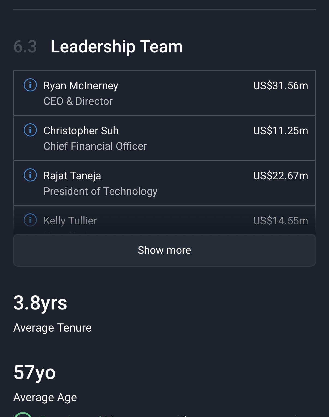
Task: Tap the US$14.55m compensation value
Action: tap(280, 221)
